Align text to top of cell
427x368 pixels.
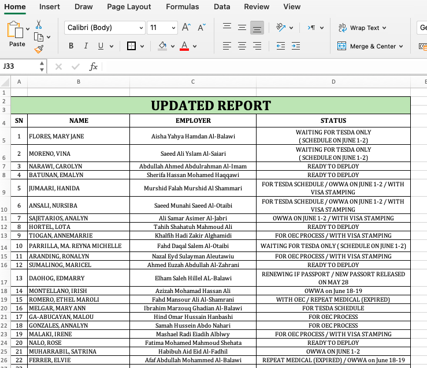(x=227, y=27)
